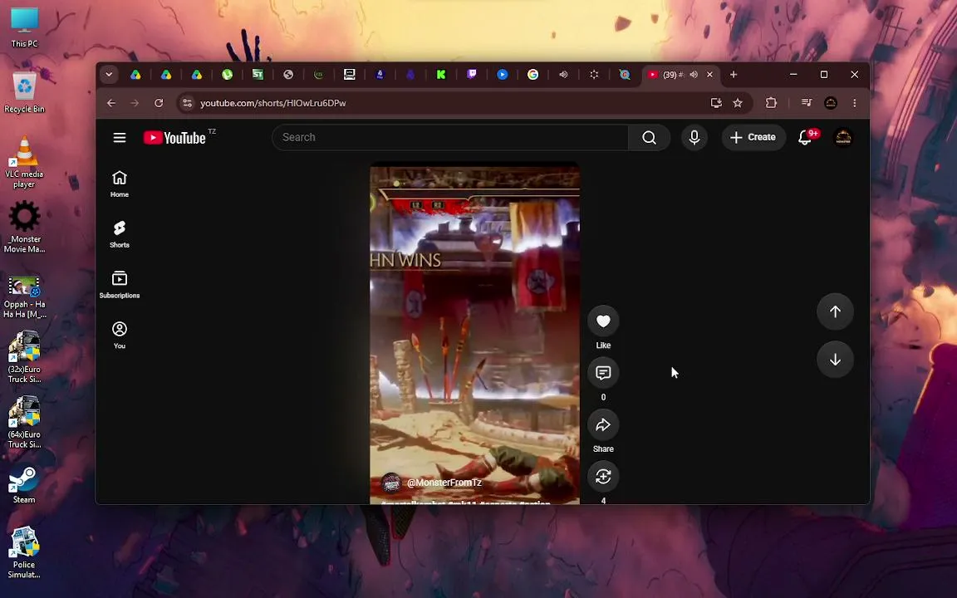This screenshot has width=957, height=598.
Task: Click the install app icon in address bar
Action: pos(716,103)
